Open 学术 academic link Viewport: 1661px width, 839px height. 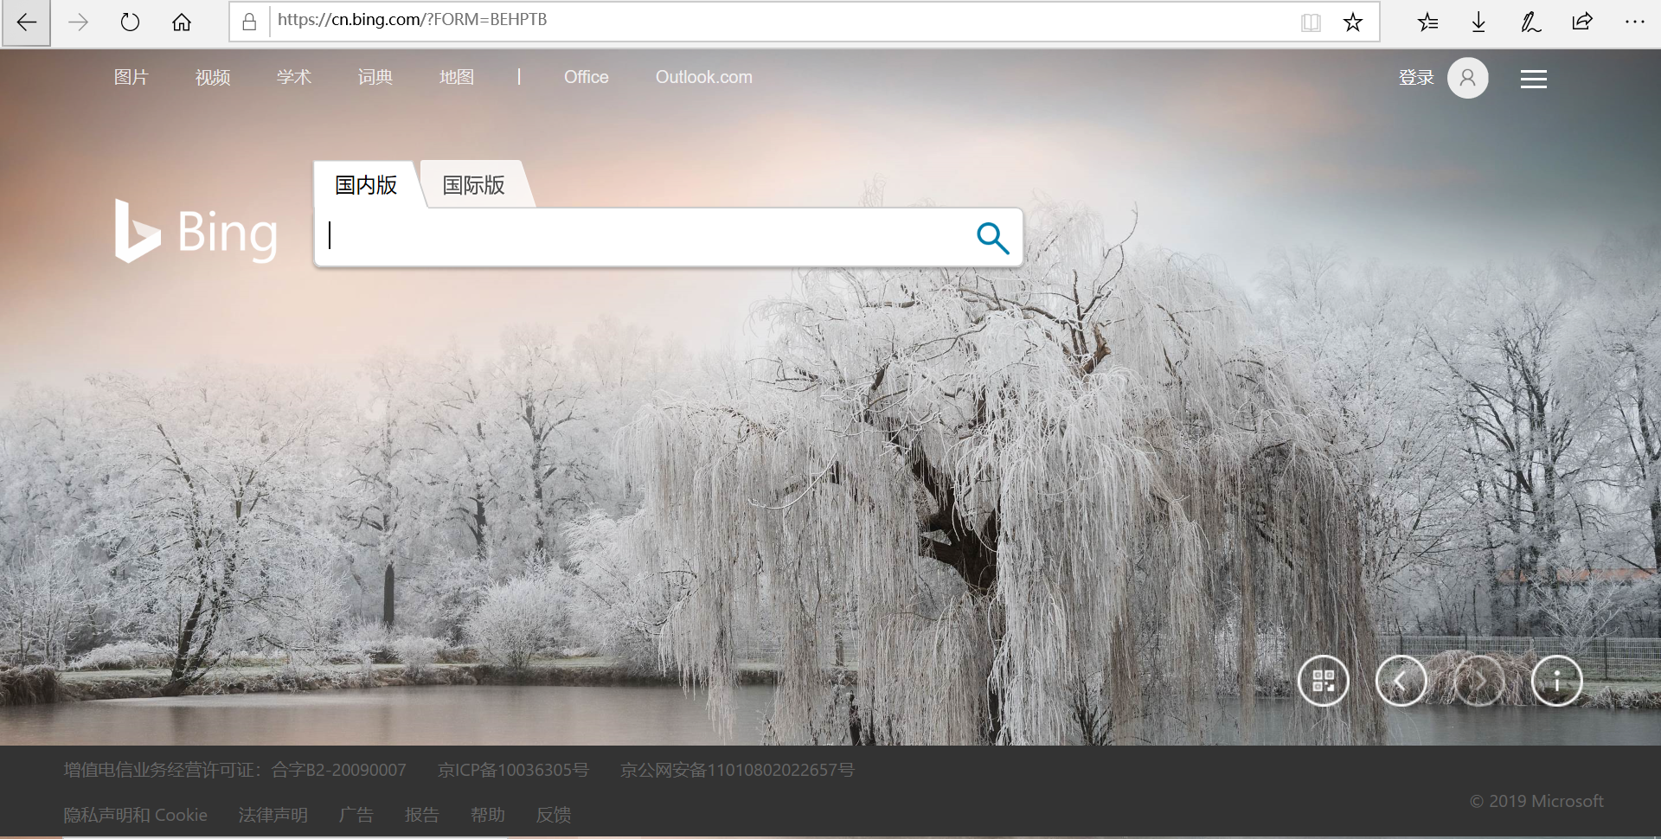click(294, 77)
